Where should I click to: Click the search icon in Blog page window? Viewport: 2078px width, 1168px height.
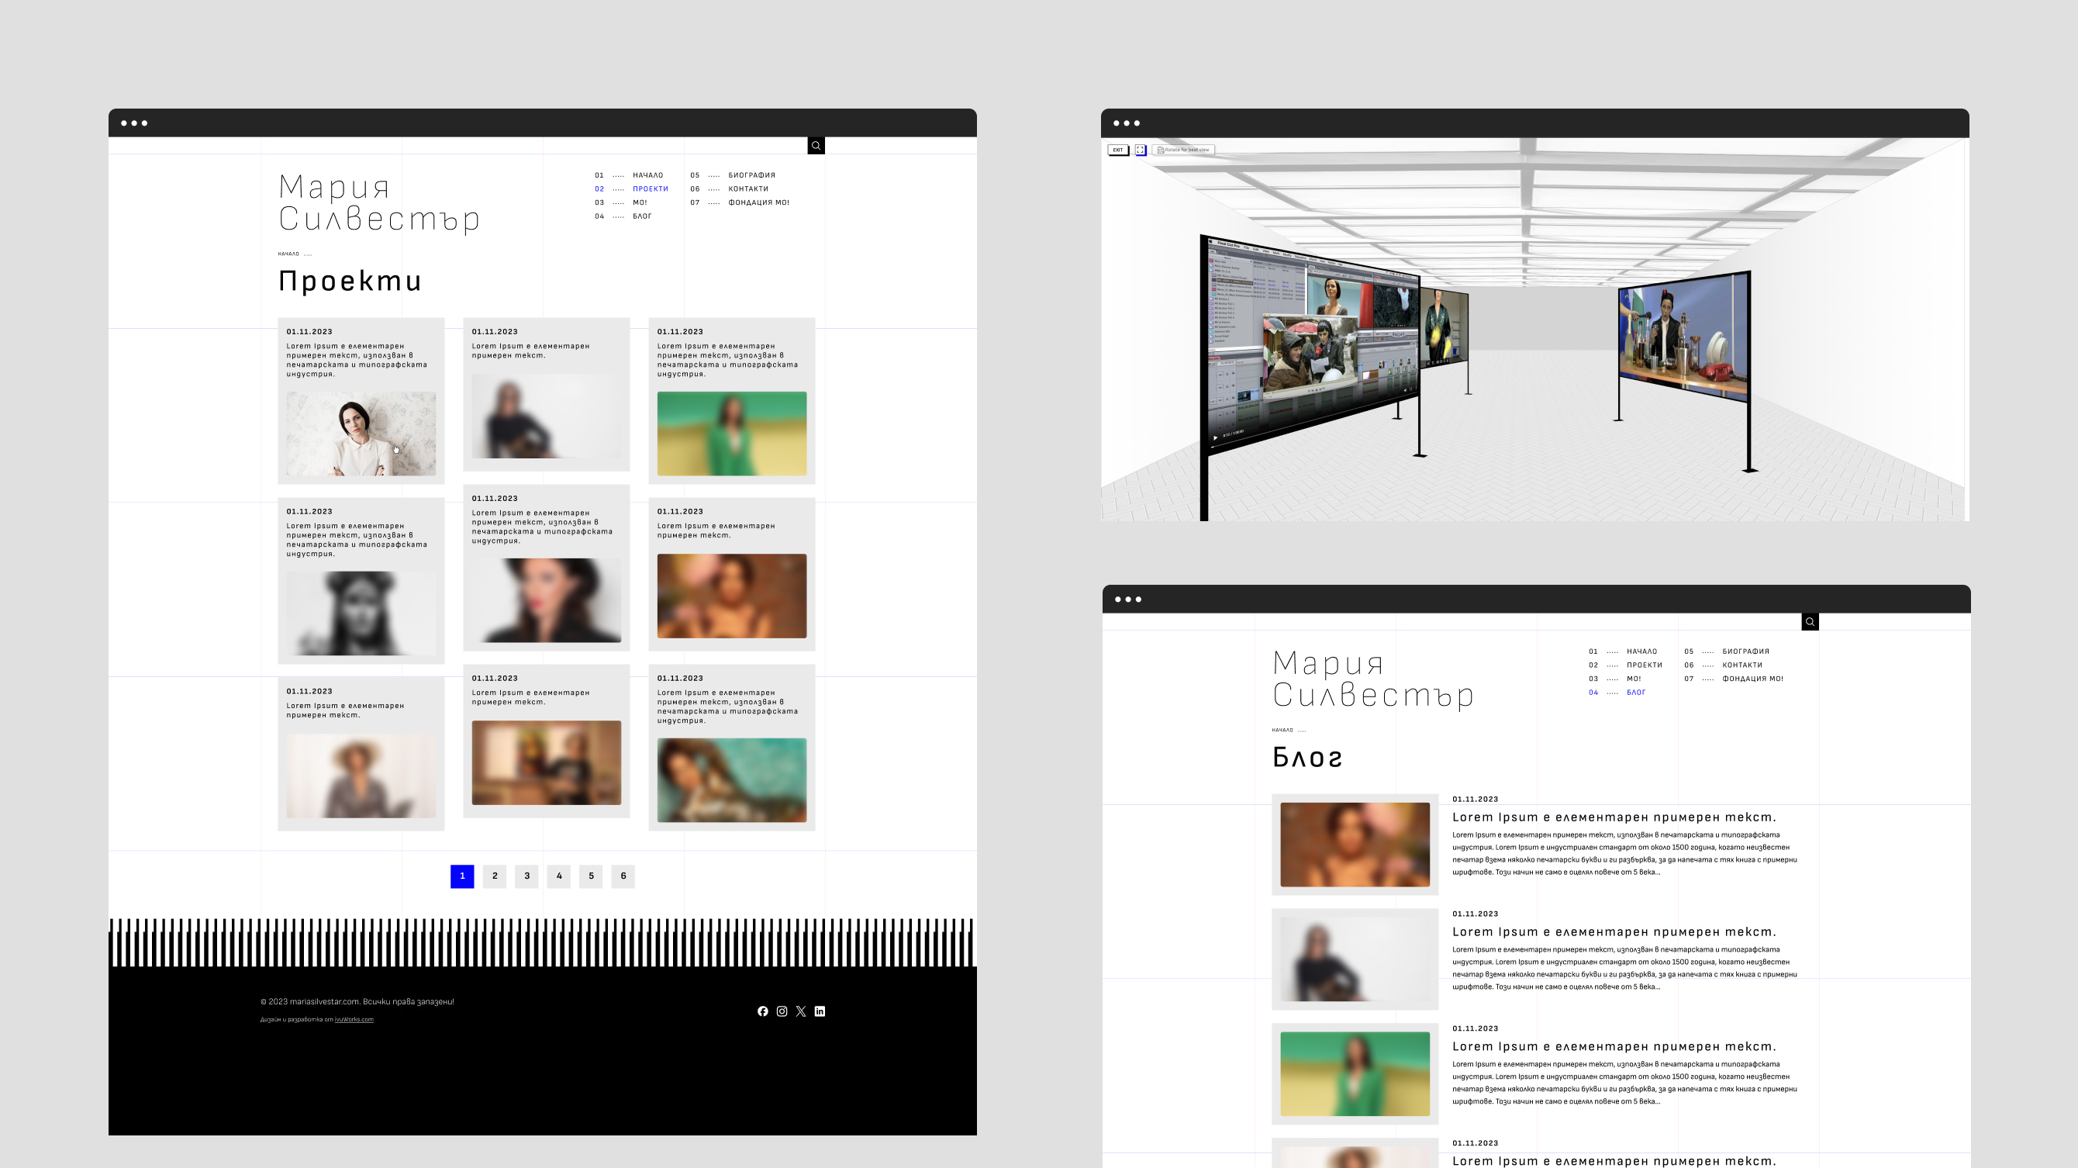[1810, 621]
